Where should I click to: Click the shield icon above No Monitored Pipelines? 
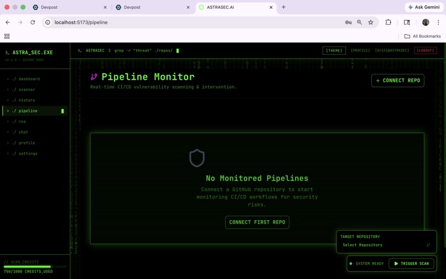coord(197,158)
